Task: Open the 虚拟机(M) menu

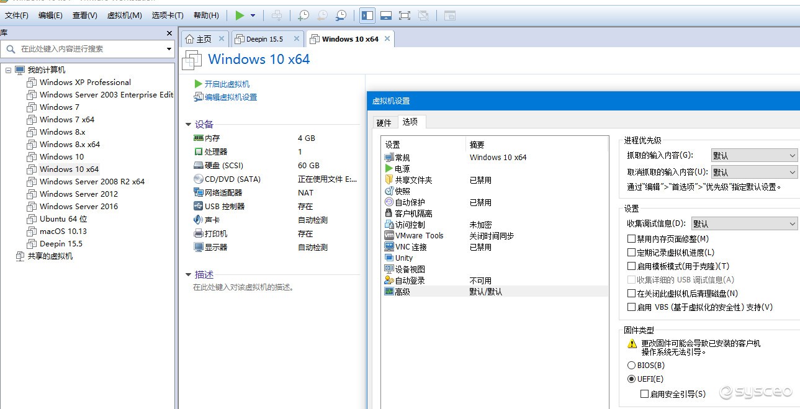Action: 125,16
